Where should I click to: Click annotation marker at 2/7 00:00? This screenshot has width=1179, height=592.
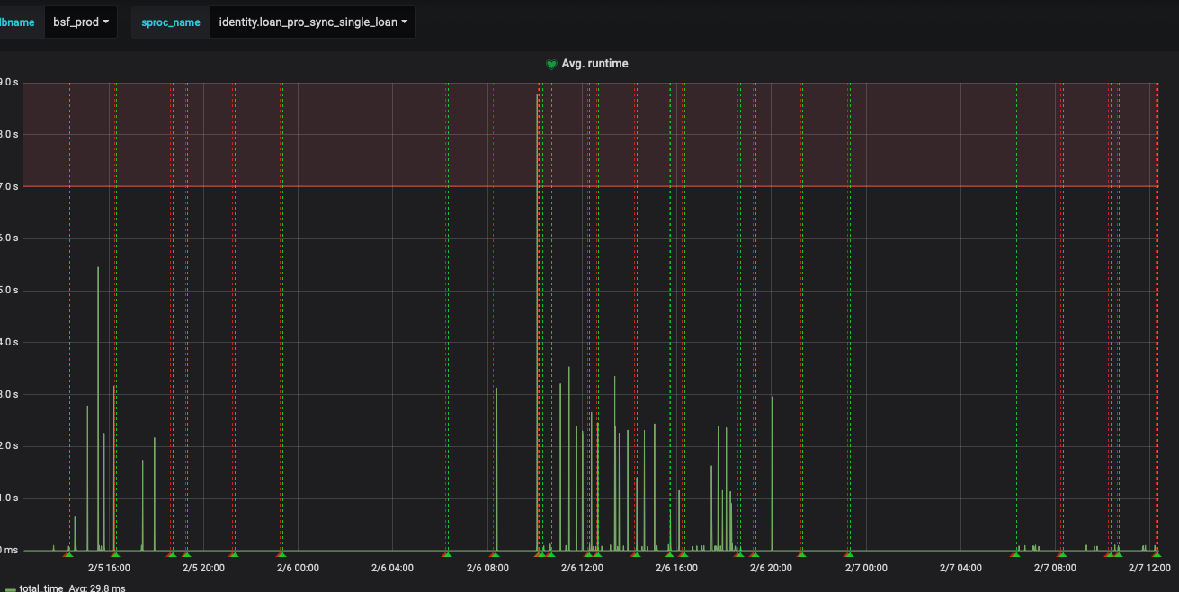[x=848, y=555]
